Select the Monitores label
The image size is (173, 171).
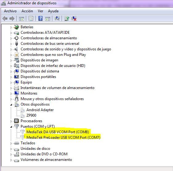[x=29, y=93]
